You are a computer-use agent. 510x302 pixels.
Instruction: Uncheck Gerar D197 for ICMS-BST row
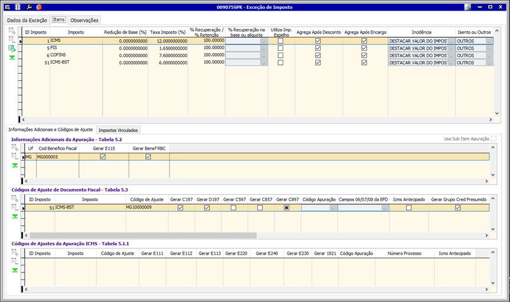click(207, 208)
